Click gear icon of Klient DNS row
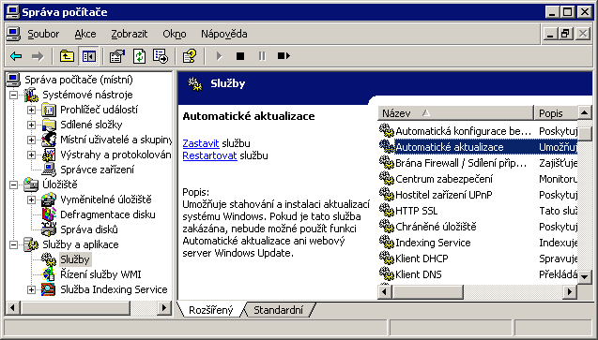The width and height of the screenshot is (598, 340). (x=387, y=274)
